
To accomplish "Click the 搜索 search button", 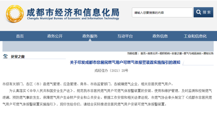I will (203, 12).
